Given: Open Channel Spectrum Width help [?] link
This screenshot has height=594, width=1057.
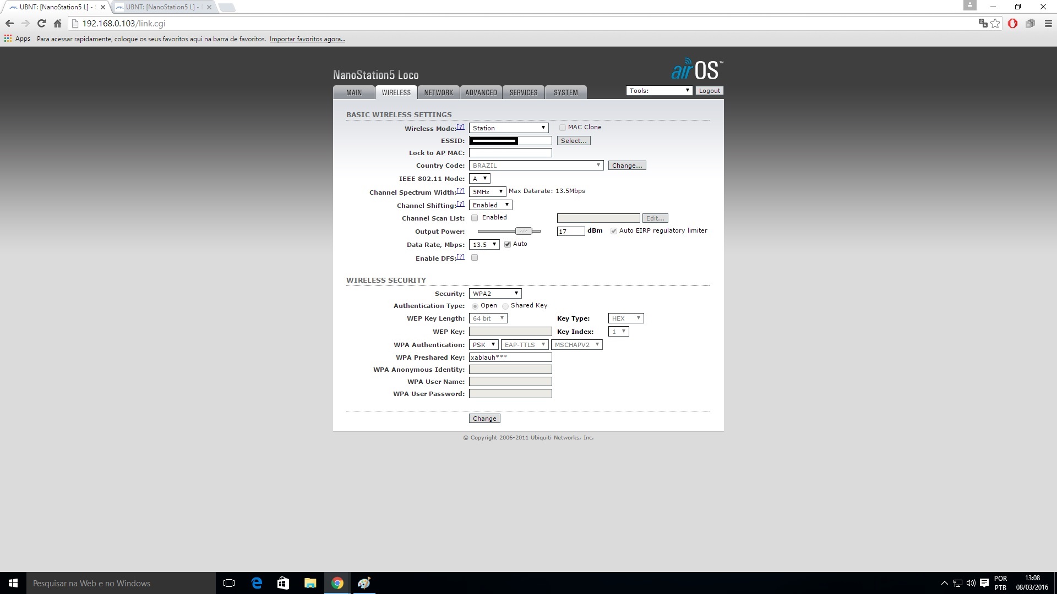Looking at the screenshot, I should tap(460, 190).
